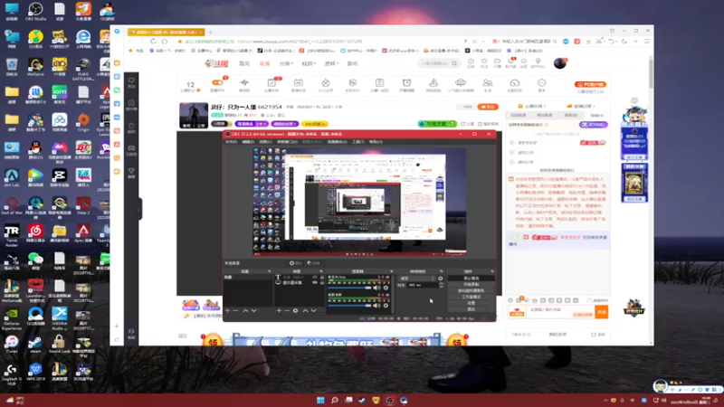Expand the 分类 category dropdown in Douyu nav
Screen dimensions: 724x407
pos(286,63)
